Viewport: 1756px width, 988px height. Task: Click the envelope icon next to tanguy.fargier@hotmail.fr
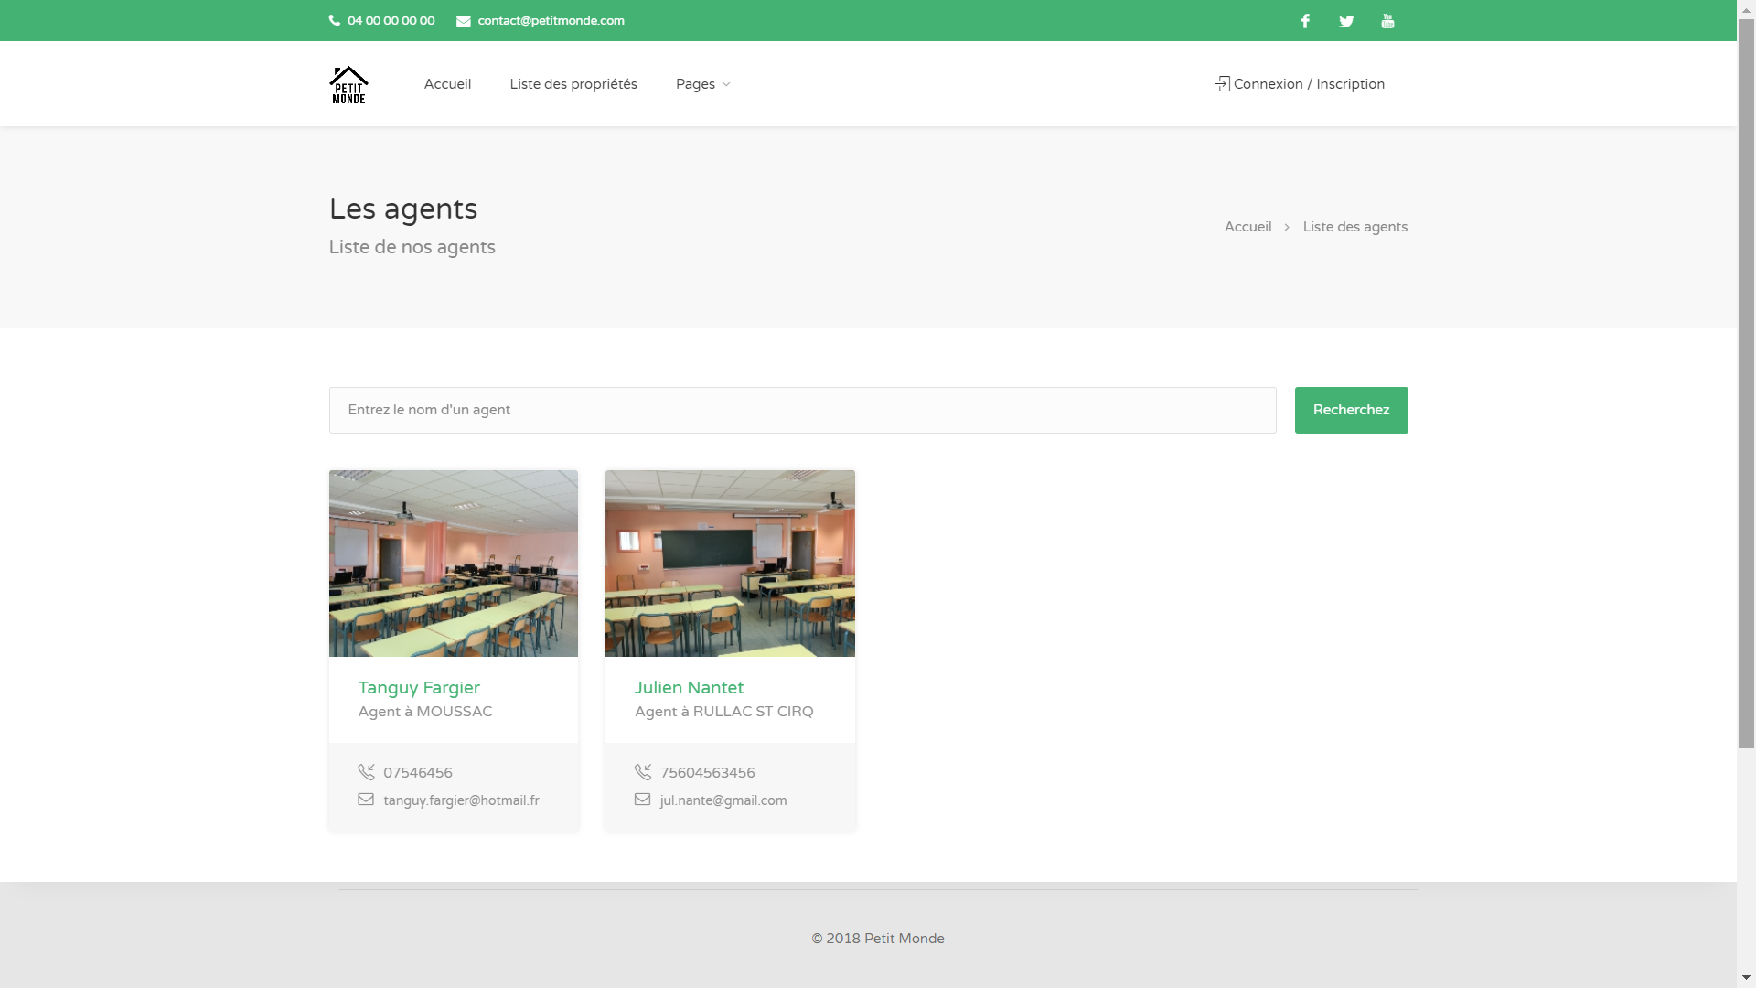366,800
